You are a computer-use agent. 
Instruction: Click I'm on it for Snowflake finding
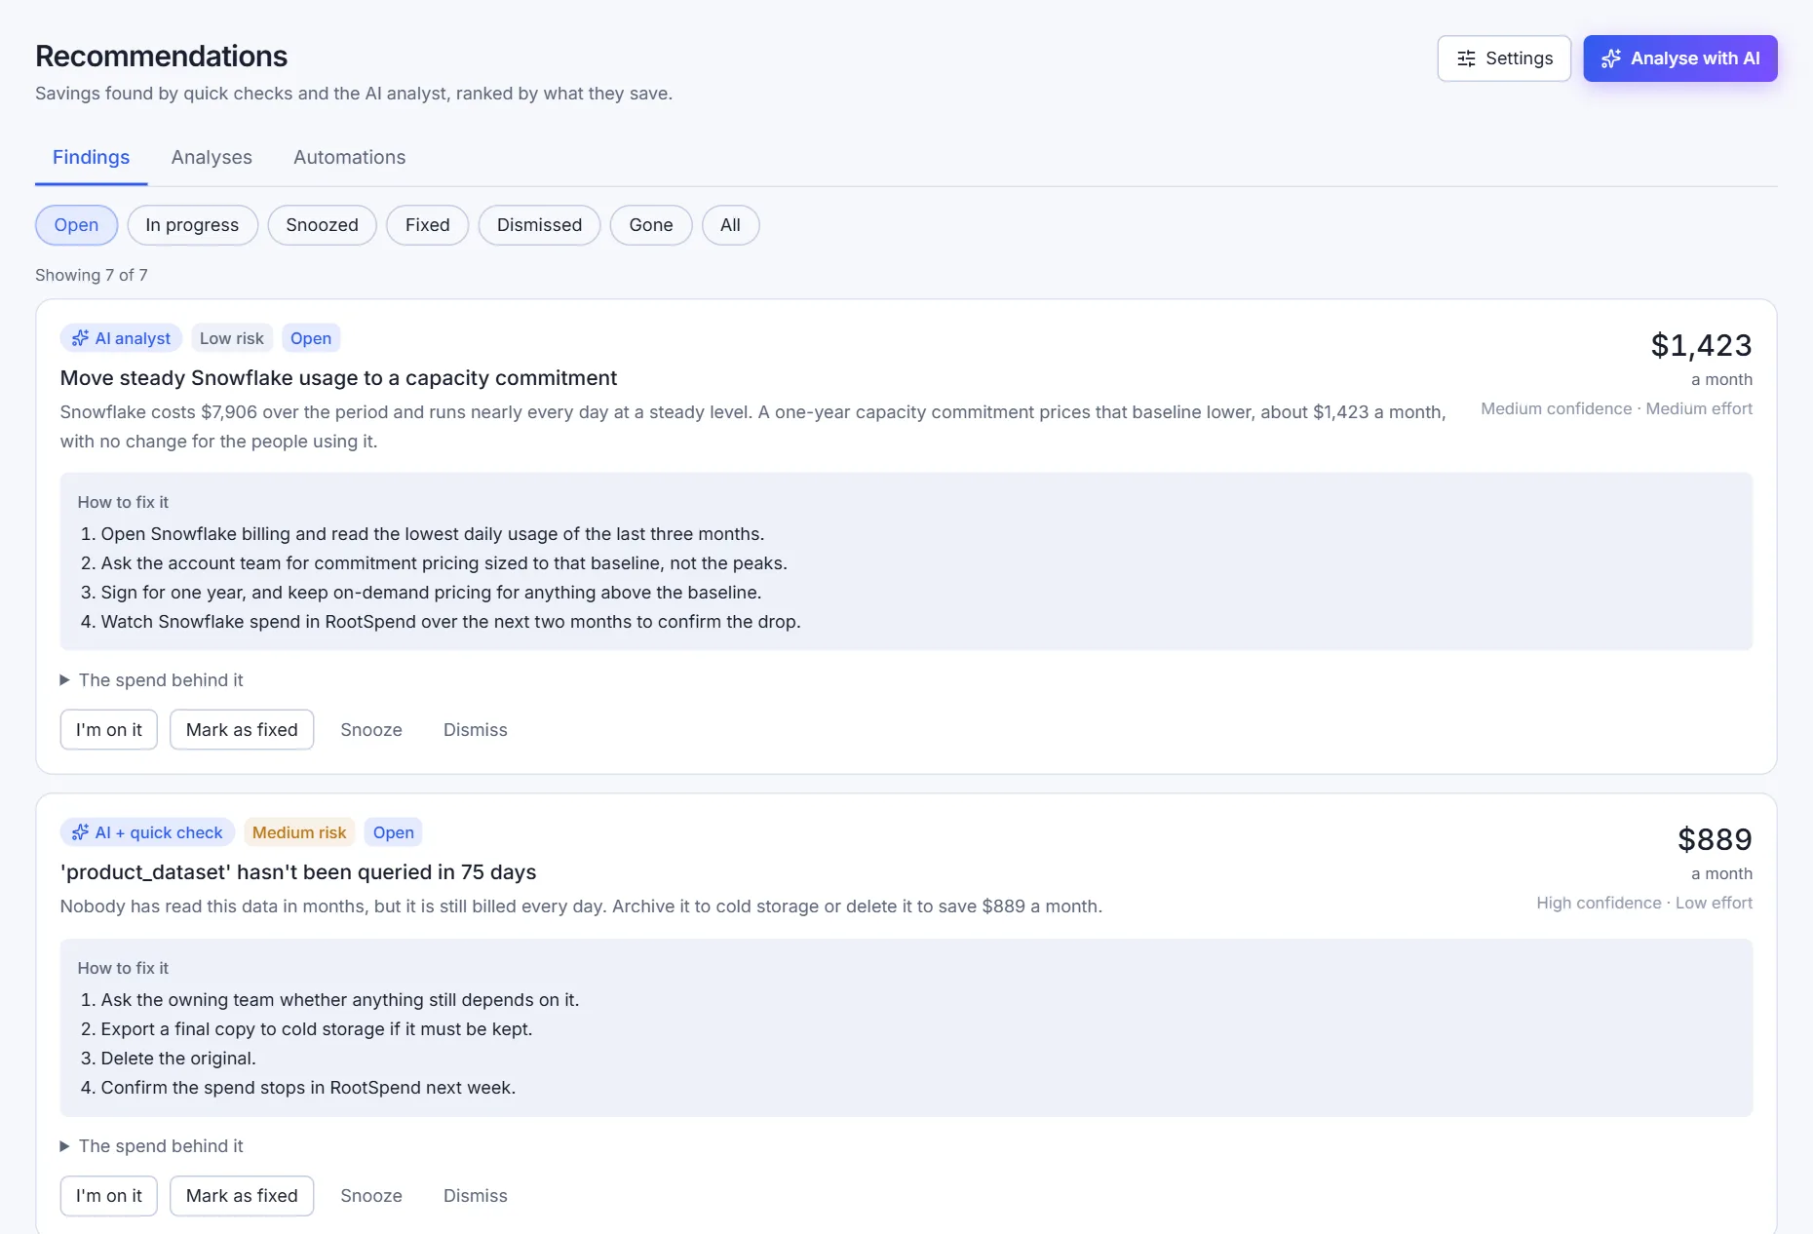108,730
